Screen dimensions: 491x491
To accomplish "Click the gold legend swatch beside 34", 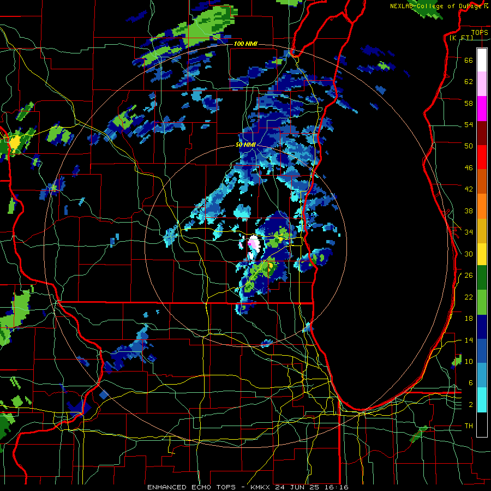I will click(482, 230).
